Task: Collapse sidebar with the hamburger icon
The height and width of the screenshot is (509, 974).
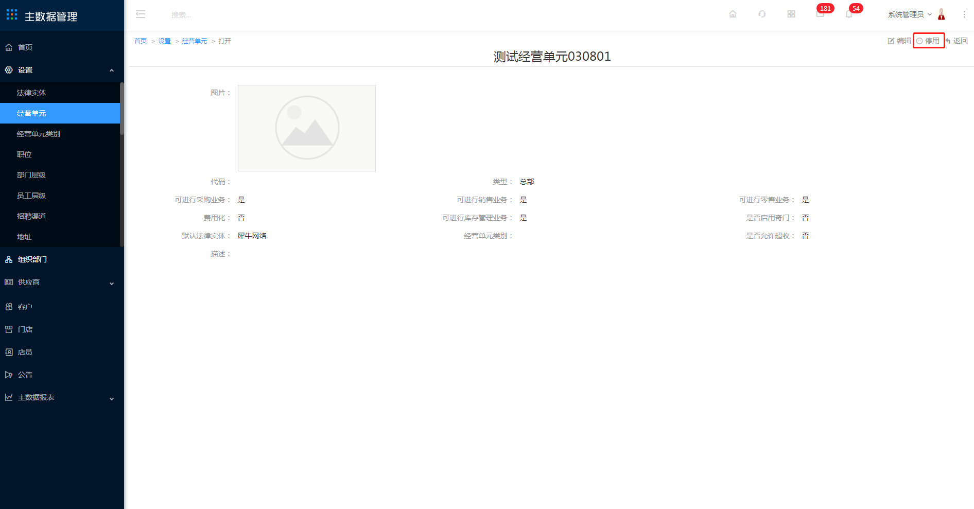Action: [x=141, y=14]
